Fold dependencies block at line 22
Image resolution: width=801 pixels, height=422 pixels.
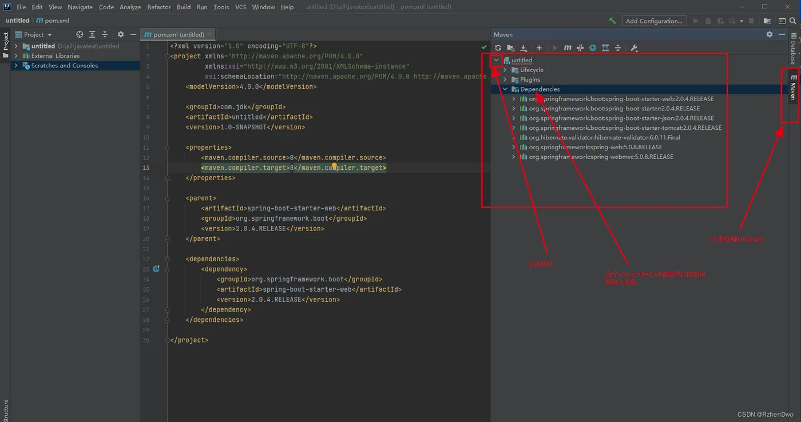point(167,259)
